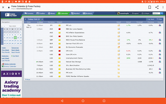Share the page via share icon
166x104 pixels.
157,7
